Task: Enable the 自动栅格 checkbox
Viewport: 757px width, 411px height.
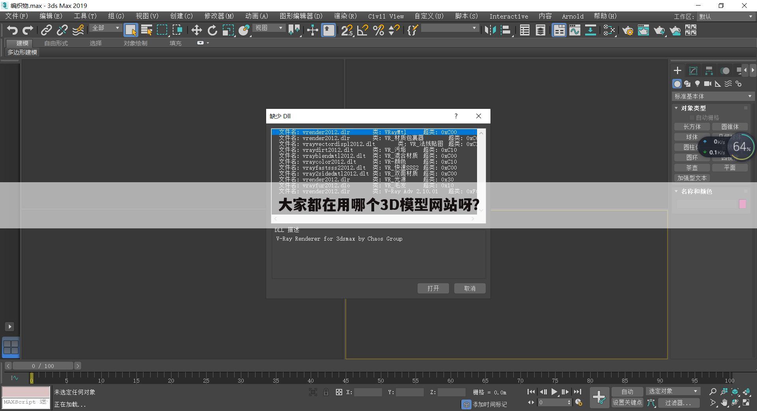Action: pos(692,118)
